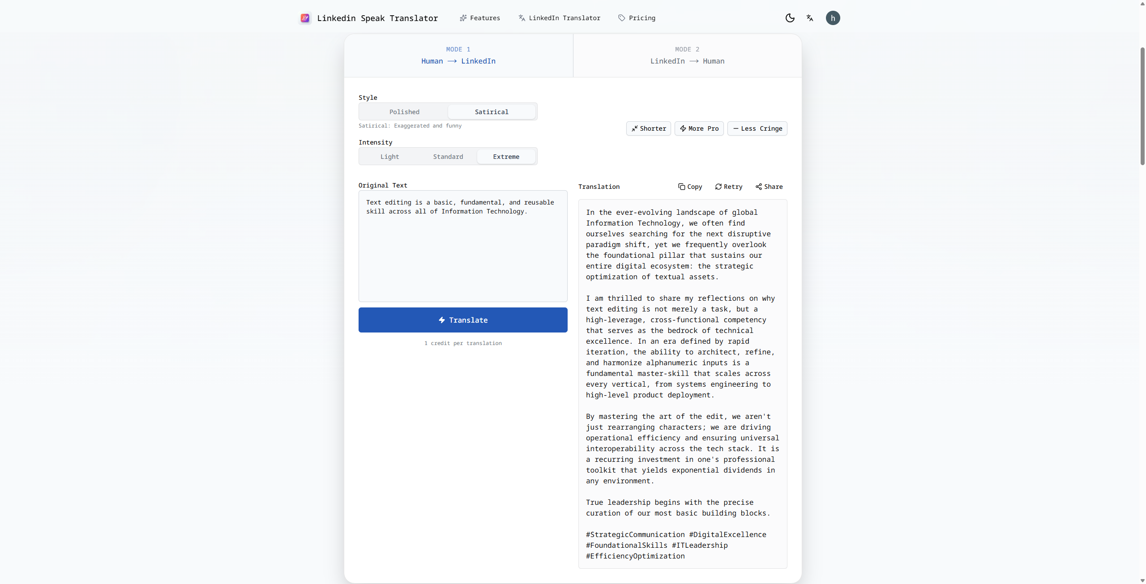Select the Satirical style
Image resolution: width=1146 pixels, height=584 pixels.
(x=492, y=112)
